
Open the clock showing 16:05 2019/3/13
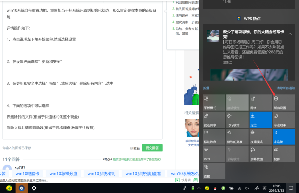coord(276,188)
